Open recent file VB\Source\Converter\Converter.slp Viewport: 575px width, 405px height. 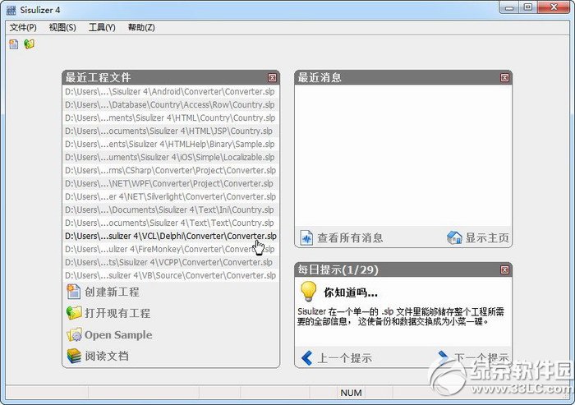[x=171, y=275]
